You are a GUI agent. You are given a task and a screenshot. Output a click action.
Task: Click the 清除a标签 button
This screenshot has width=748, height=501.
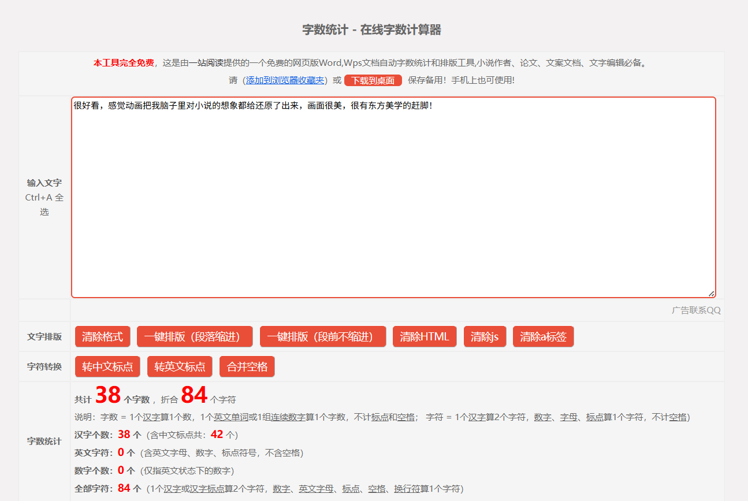pos(543,336)
